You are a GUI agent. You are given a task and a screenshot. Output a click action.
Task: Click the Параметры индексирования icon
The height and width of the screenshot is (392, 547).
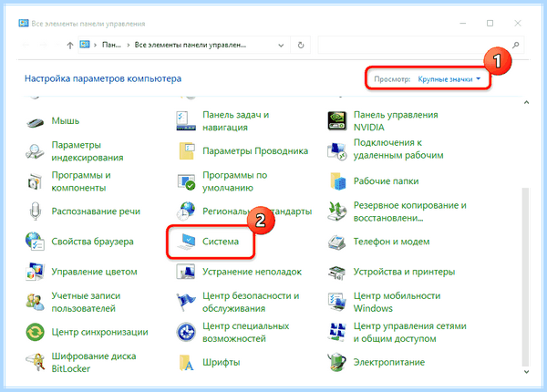pyautogui.click(x=35, y=151)
